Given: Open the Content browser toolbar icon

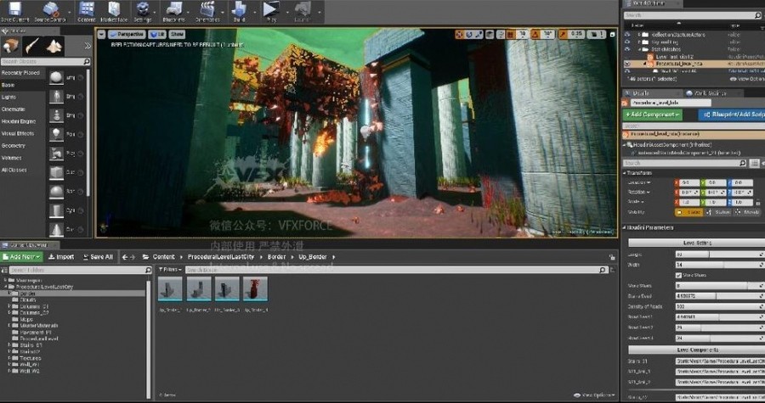Looking at the screenshot, I should (87, 11).
